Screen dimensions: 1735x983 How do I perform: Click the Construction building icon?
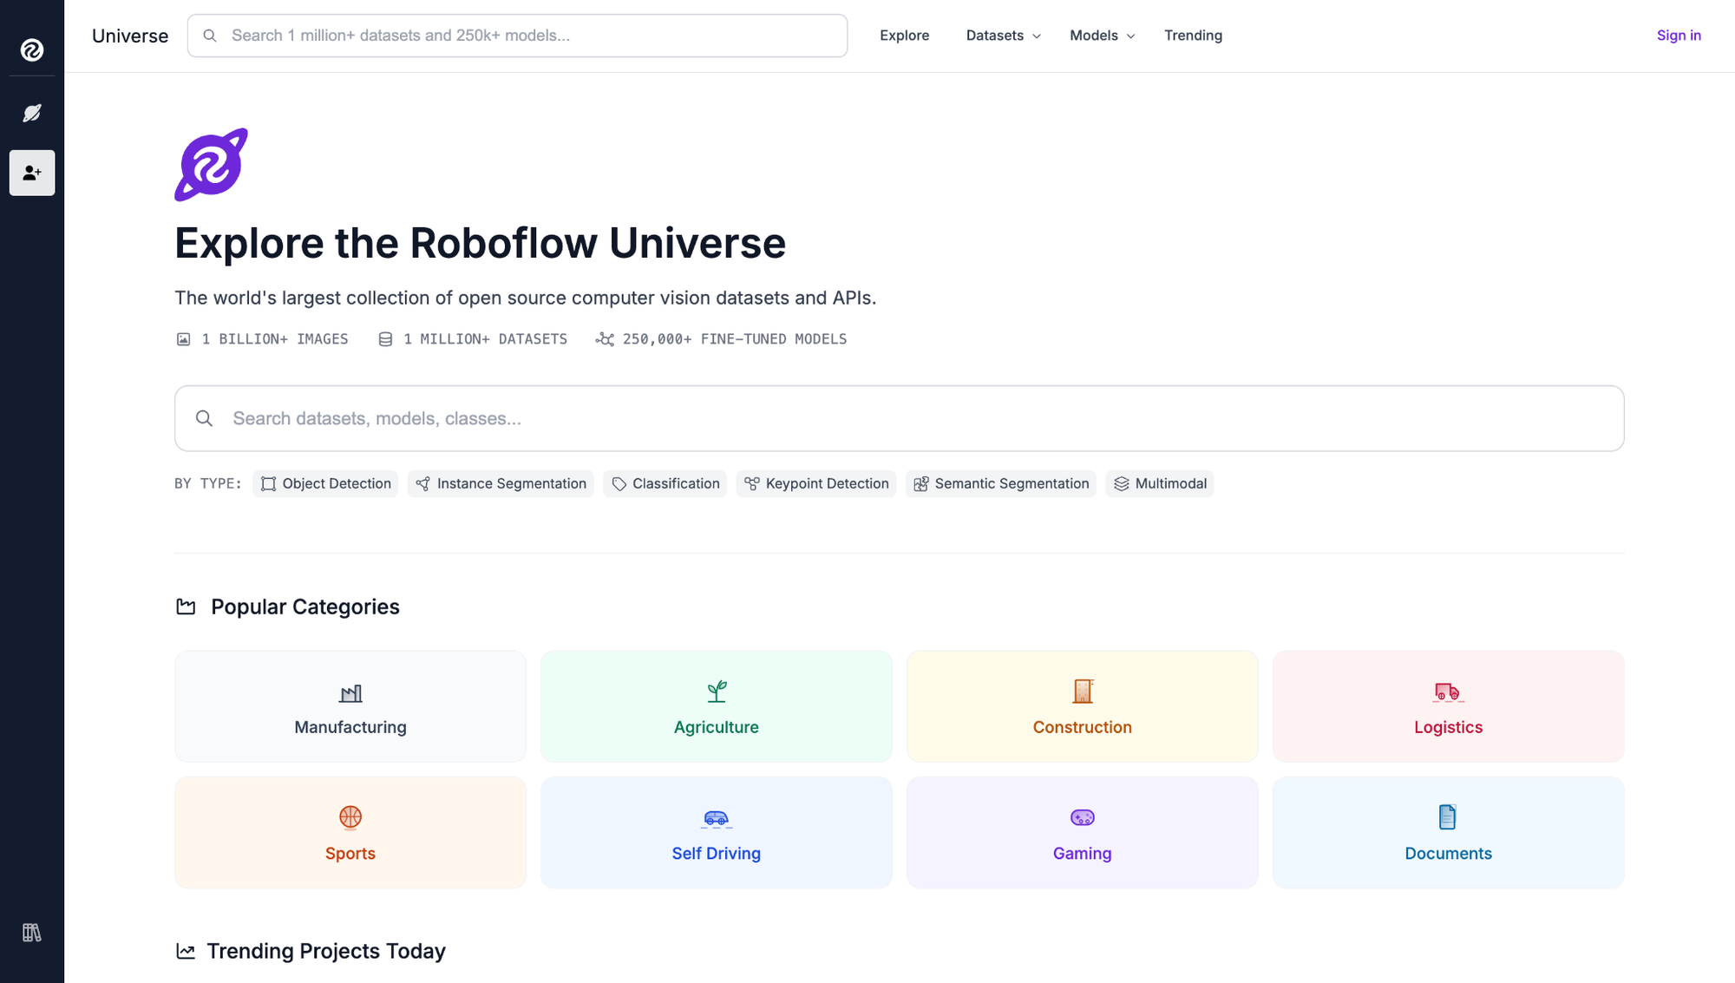1083,691
